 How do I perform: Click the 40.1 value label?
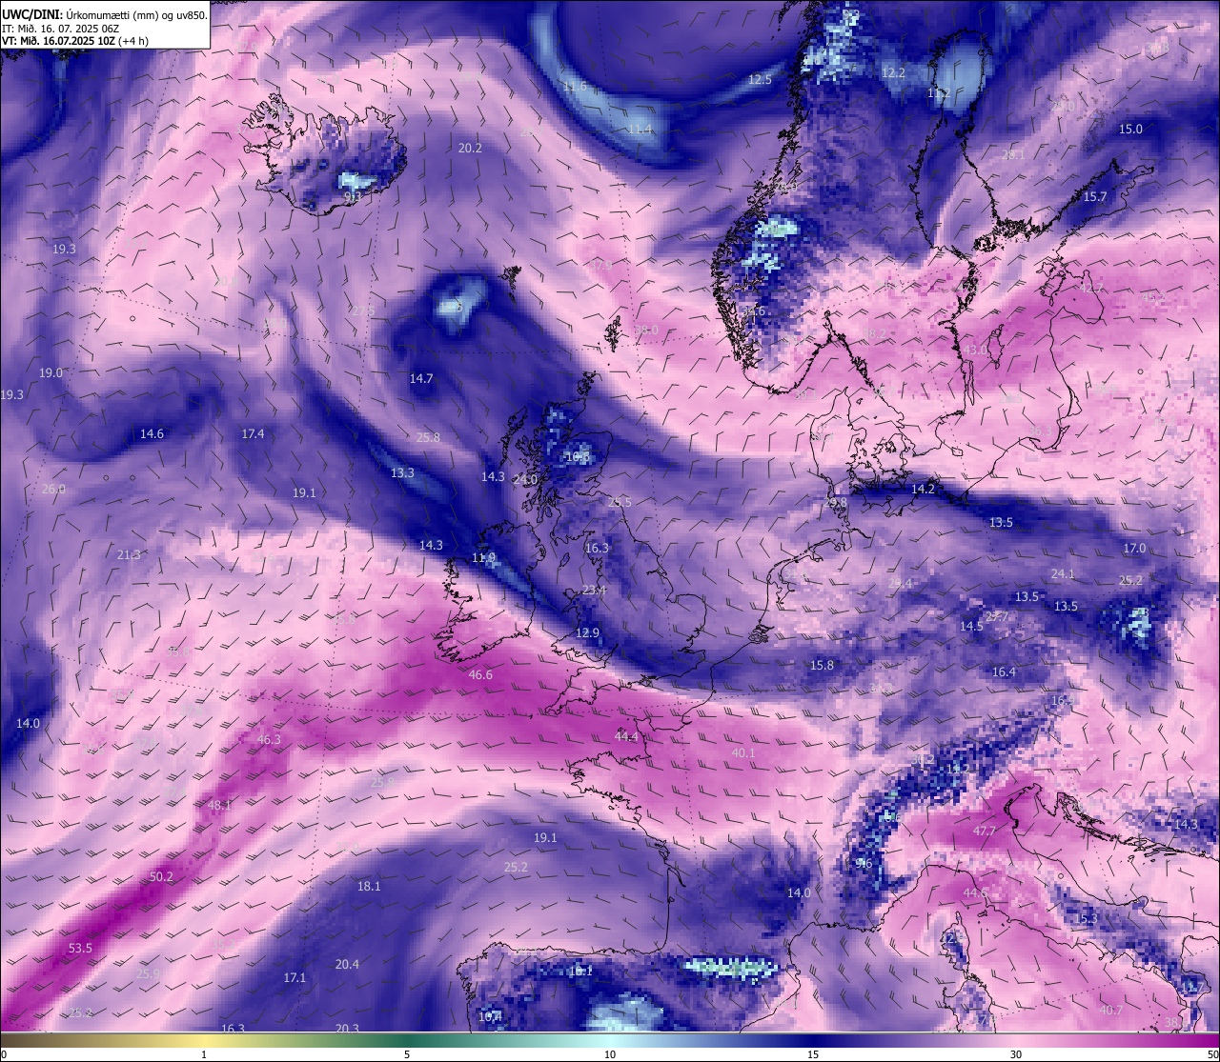click(742, 752)
